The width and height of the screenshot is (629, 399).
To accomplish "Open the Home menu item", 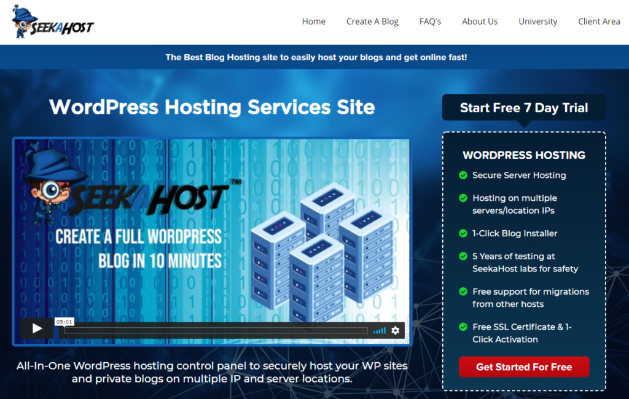I will [314, 21].
